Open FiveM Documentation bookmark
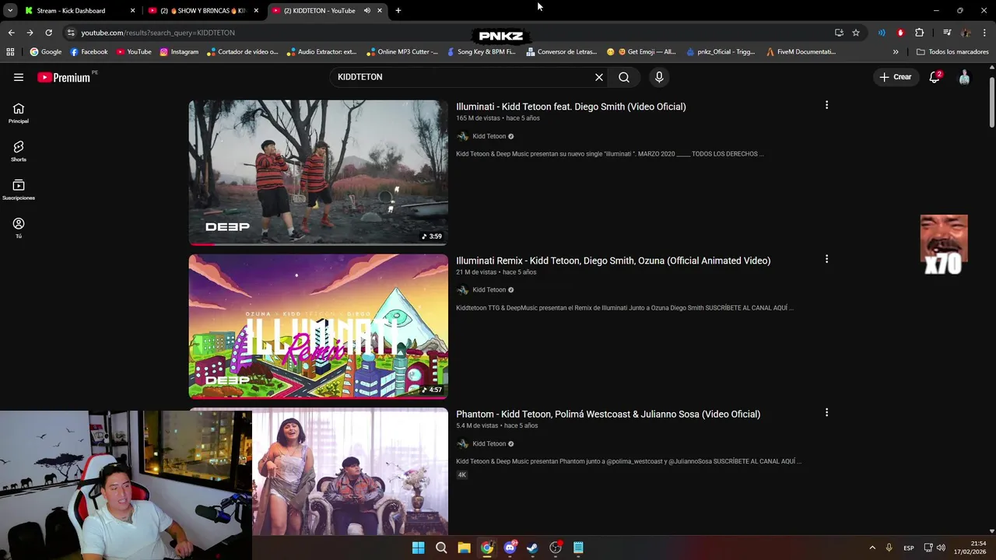Image resolution: width=996 pixels, height=560 pixels. click(801, 52)
